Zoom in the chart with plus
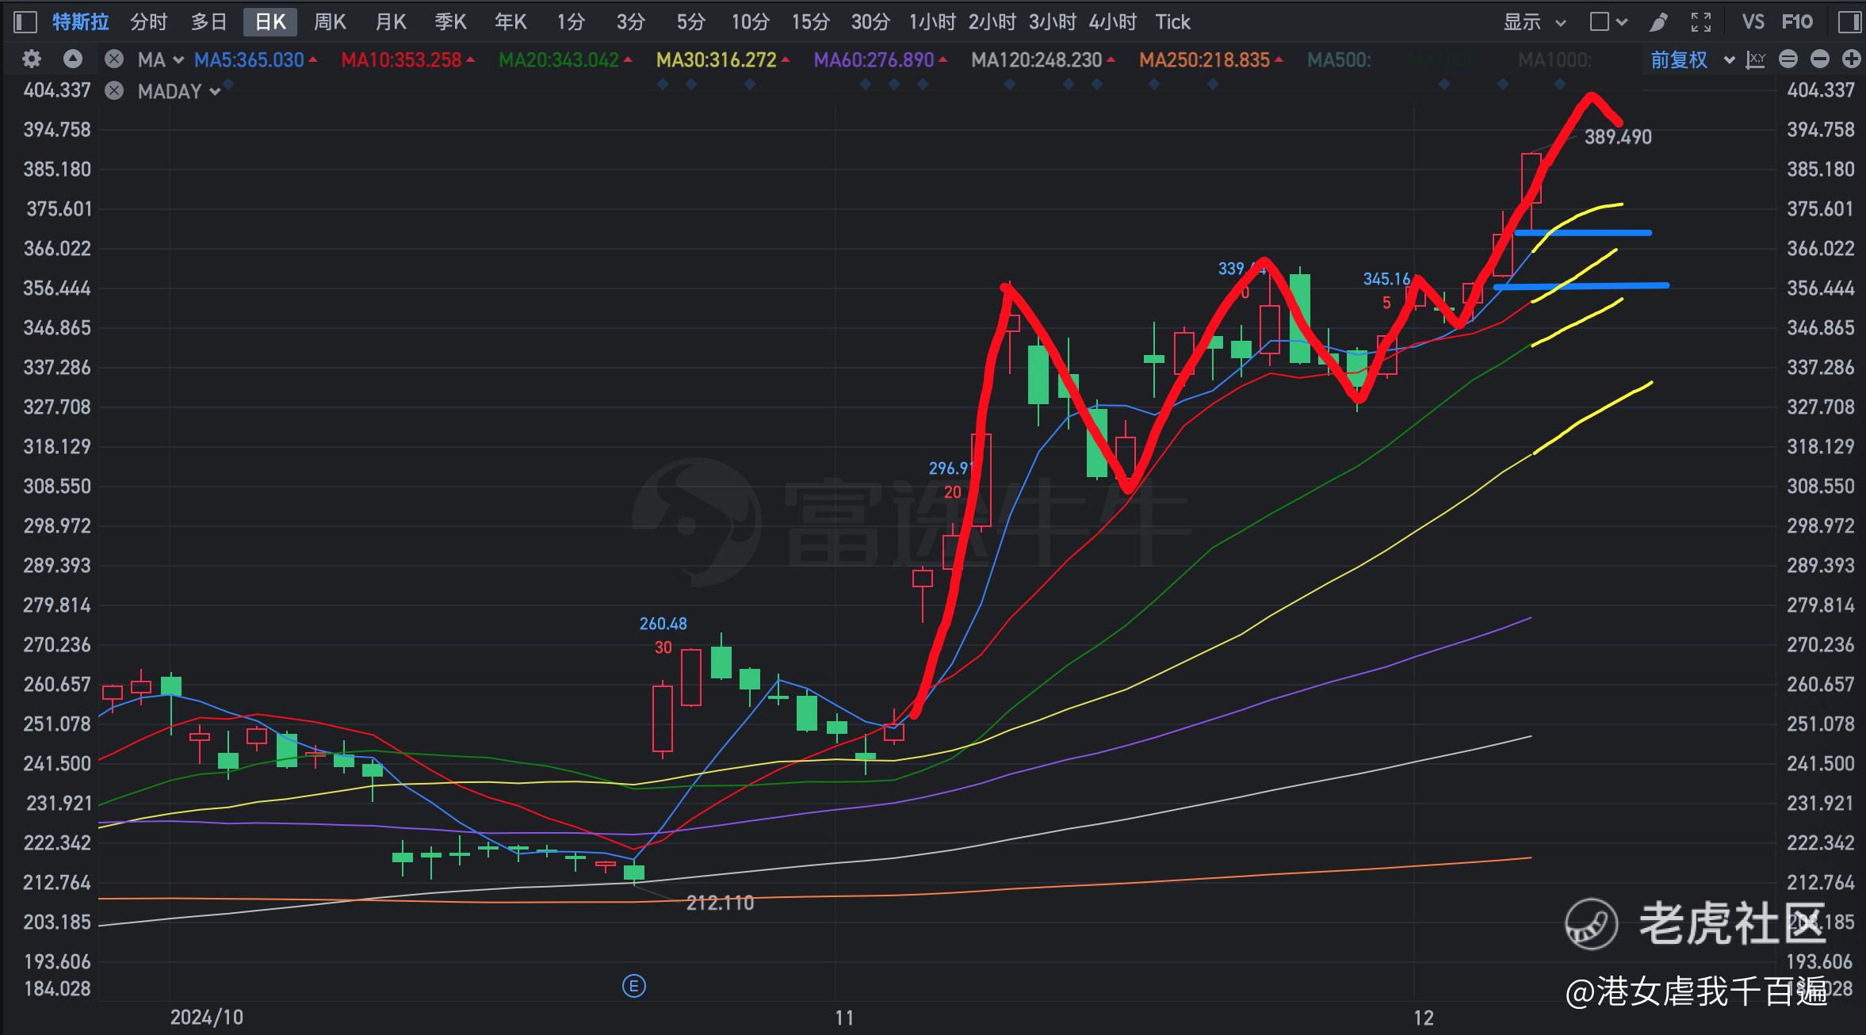This screenshot has height=1035, width=1866. (1851, 59)
